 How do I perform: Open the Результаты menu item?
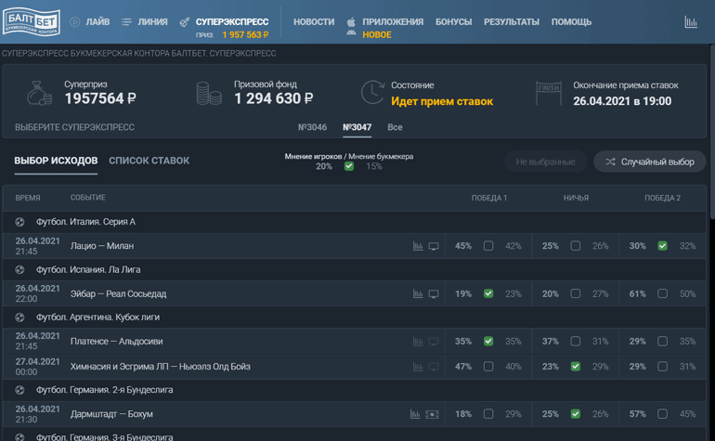(512, 22)
